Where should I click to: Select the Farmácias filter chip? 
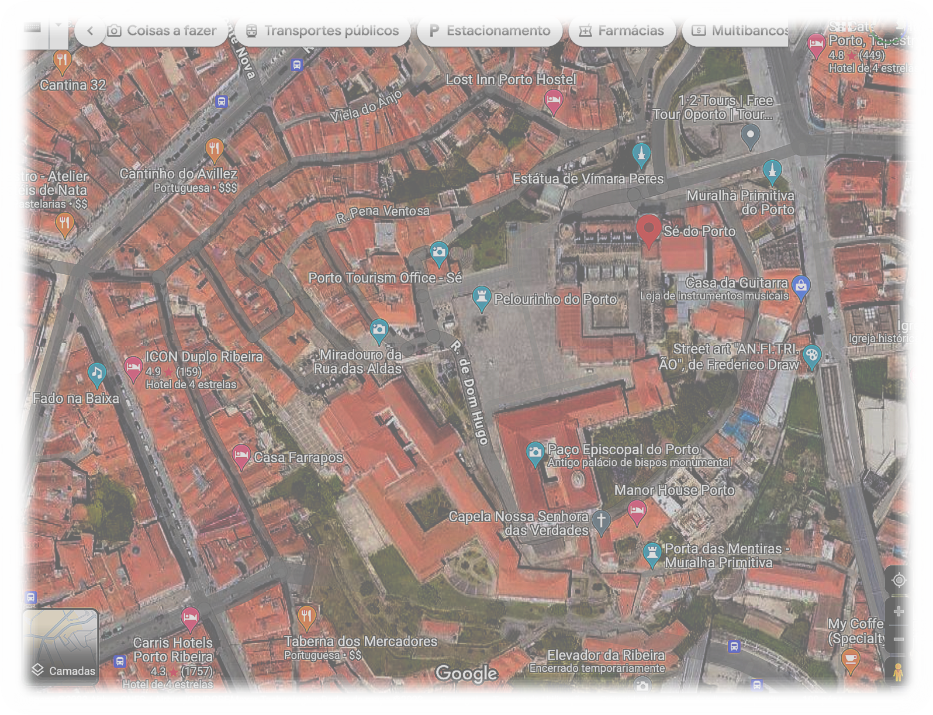(x=622, y=31)
